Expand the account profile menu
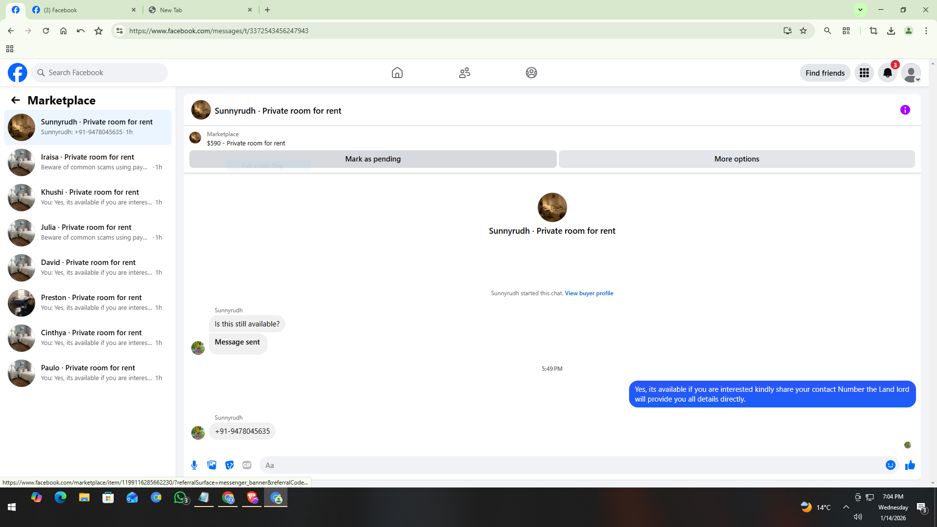 pyautogui.click(x=911, y=73)
